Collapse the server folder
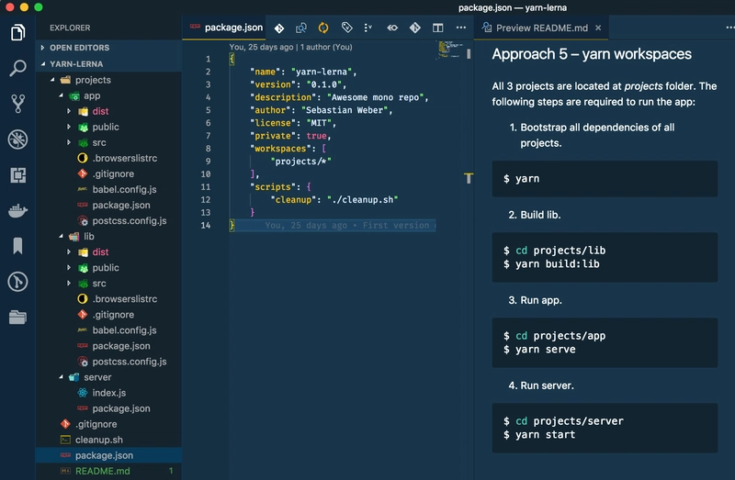 point(96,377)
